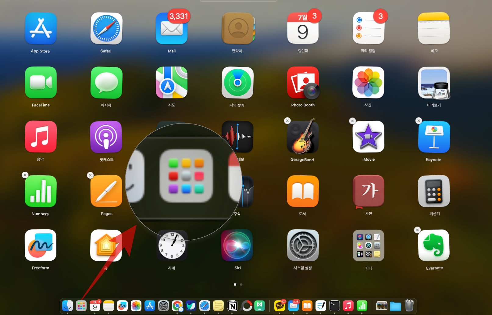Launch FaceTime from Launchpad
Viewport: 492px width, 315px height.
click(x=41, y=83)
